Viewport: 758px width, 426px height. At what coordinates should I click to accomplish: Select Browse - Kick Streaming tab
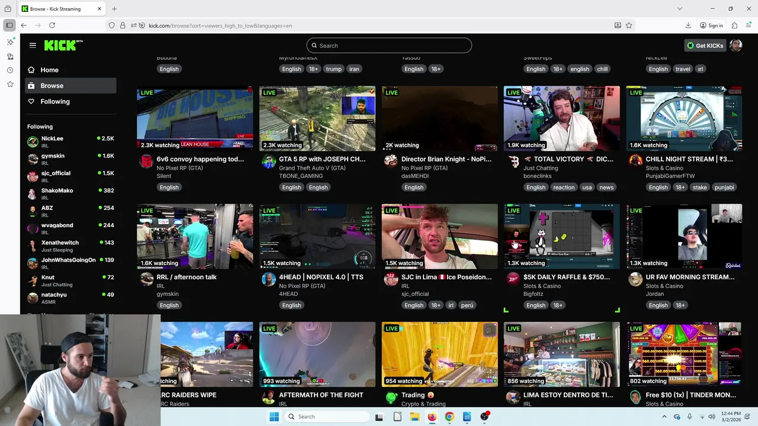62,9
